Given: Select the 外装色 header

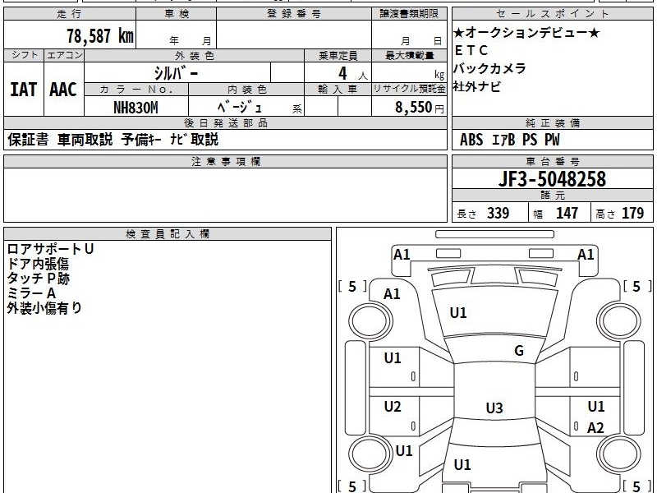Looking at the screenshot, I should point(195,56).
